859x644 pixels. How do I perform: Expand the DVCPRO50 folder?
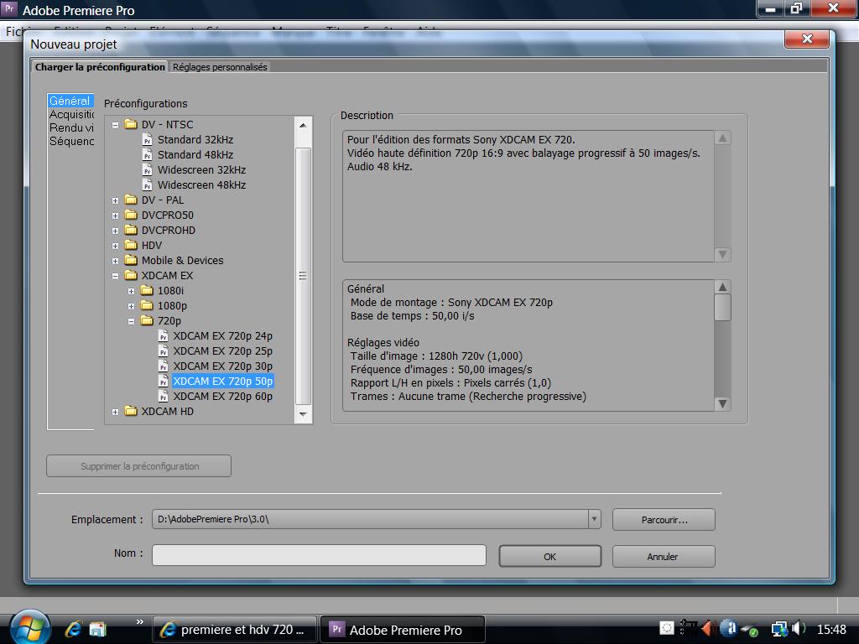point(115,216)
